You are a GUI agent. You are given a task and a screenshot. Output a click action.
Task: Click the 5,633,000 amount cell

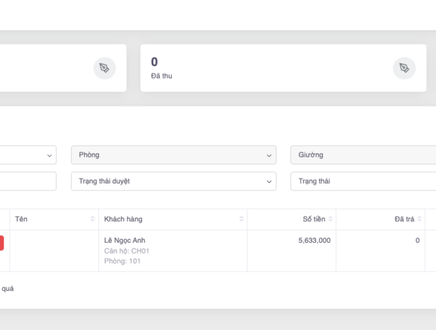click(314, 241)
